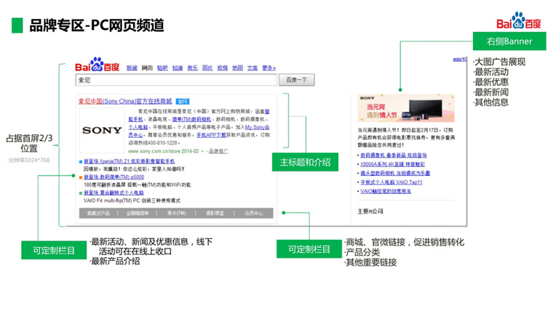Open the Xperia(TM) Z1 smartphone link
Screen dimensions: 553x311
(129, 161)
